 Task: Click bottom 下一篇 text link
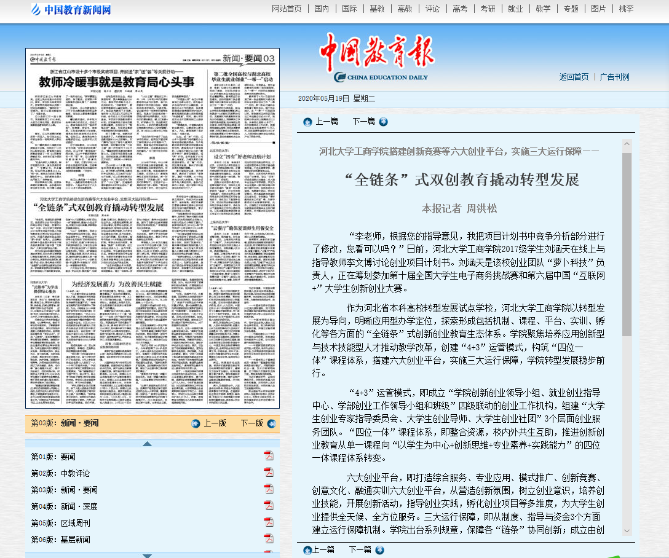pos(360,550)
